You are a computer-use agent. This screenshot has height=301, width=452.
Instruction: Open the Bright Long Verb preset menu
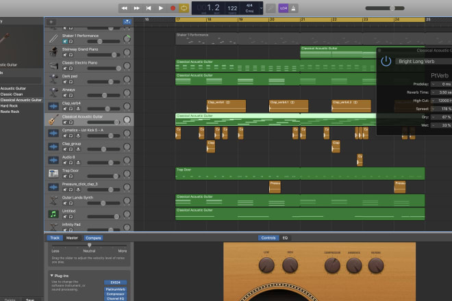423,62
